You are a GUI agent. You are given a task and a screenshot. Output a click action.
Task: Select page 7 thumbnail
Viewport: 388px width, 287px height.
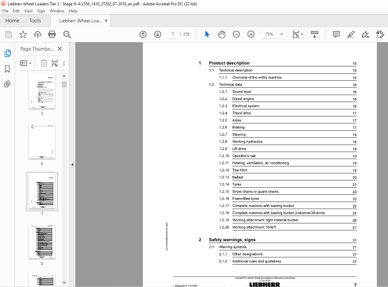[42, 191]
